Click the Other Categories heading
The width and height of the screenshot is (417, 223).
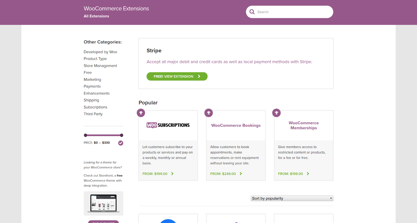pyautogui.click(x=103, y=42)
